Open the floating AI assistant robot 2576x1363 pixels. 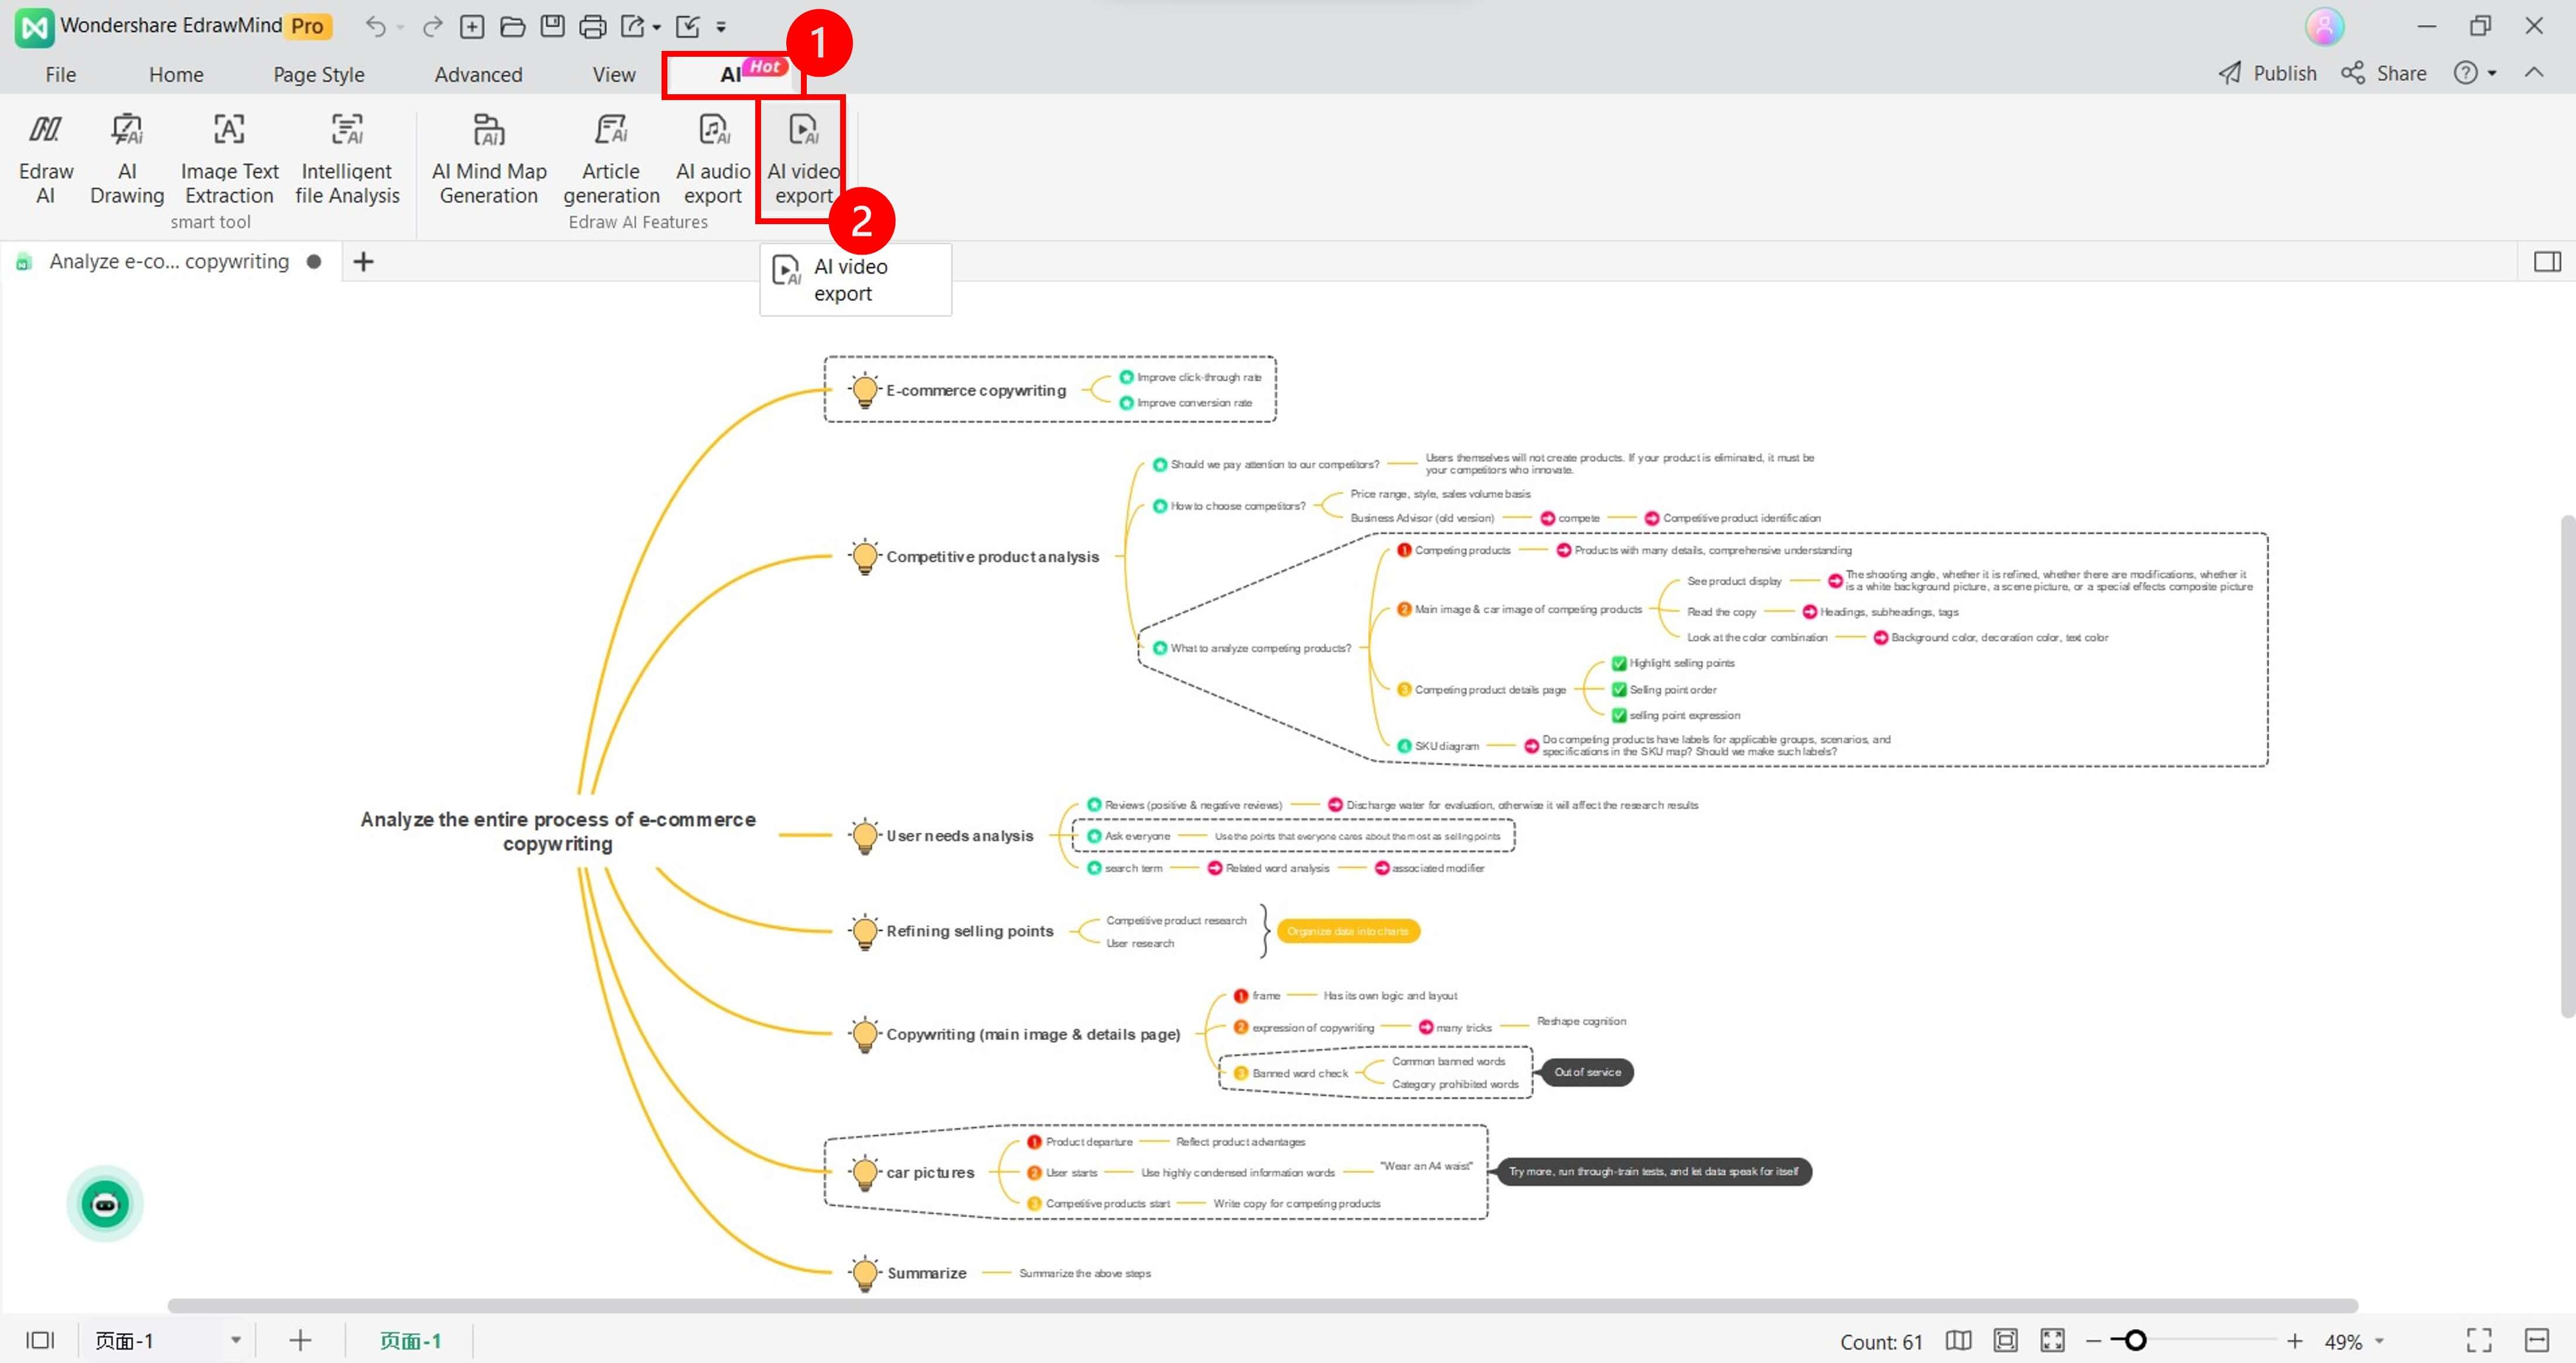(105, 1203)
